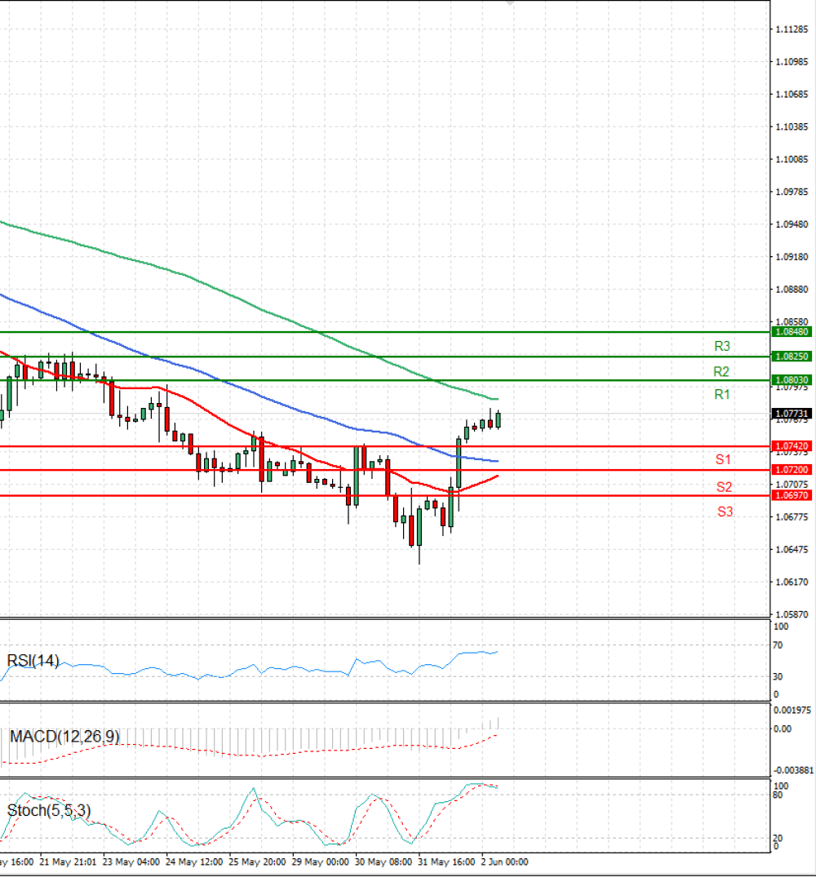Click the 1.06475 price scale value
The width and height of the screenshot is (816, 877).
coord(792,549)
